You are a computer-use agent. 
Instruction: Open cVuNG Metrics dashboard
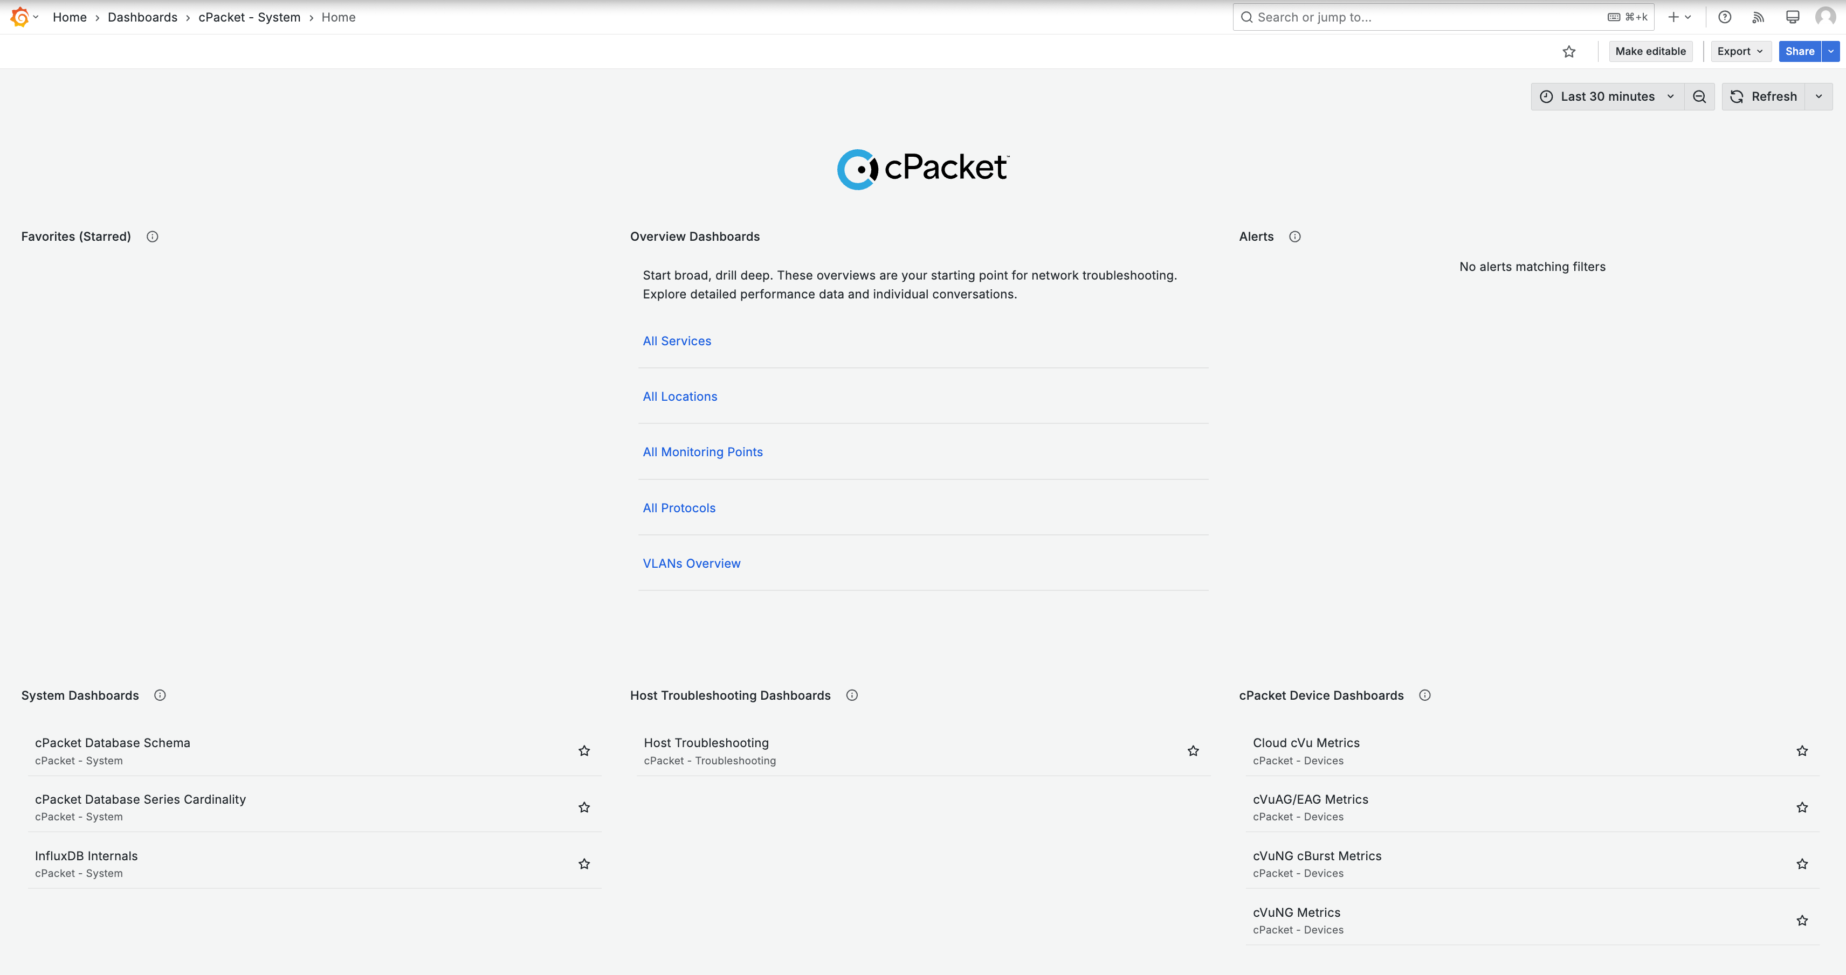[x=1297, y=913]
